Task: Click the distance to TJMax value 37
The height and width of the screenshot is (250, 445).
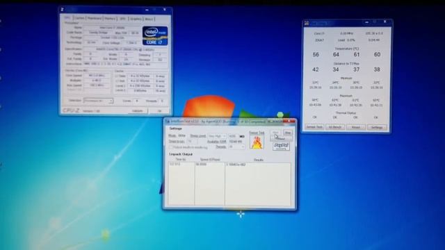Action: [x=357, y=69]
